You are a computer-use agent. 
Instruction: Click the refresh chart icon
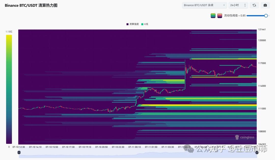click(x=254, y=5)
